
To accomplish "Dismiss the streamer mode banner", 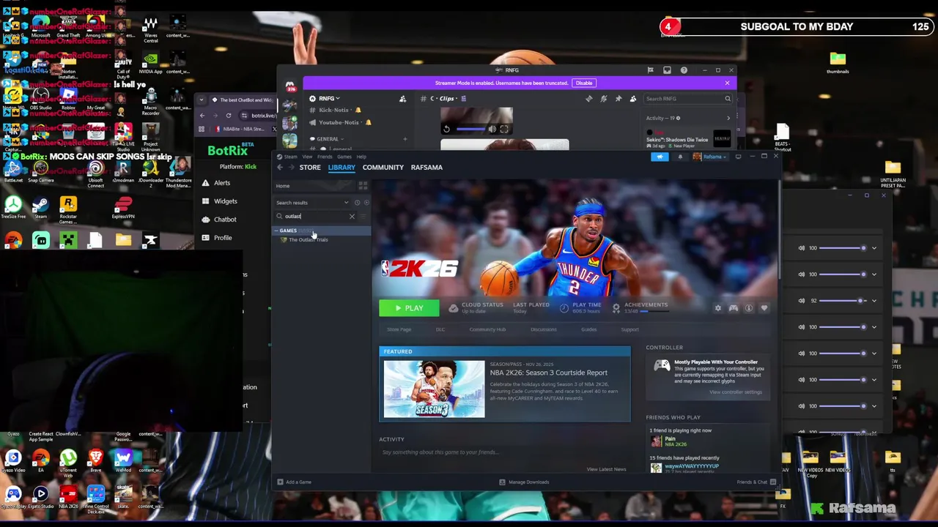I will (727, 83).
